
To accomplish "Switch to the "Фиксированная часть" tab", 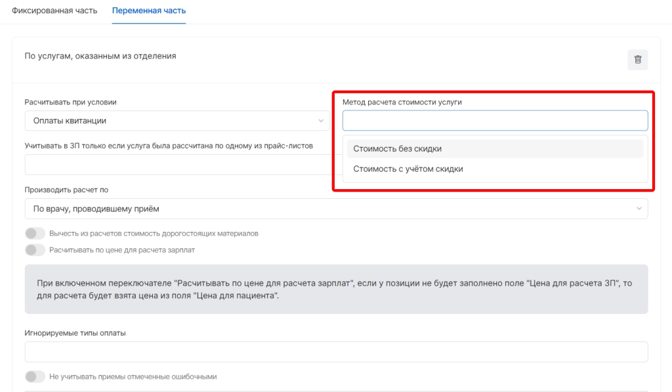I will pyautogui.click(x=54, y=11).
